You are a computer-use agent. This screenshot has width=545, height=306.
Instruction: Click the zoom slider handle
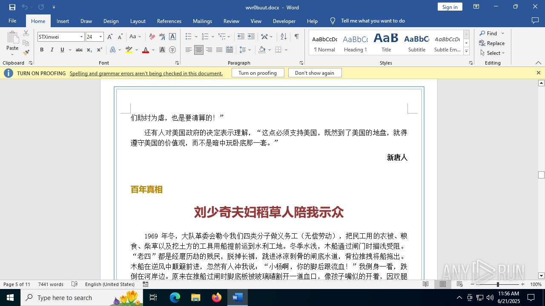pos(498,284)
